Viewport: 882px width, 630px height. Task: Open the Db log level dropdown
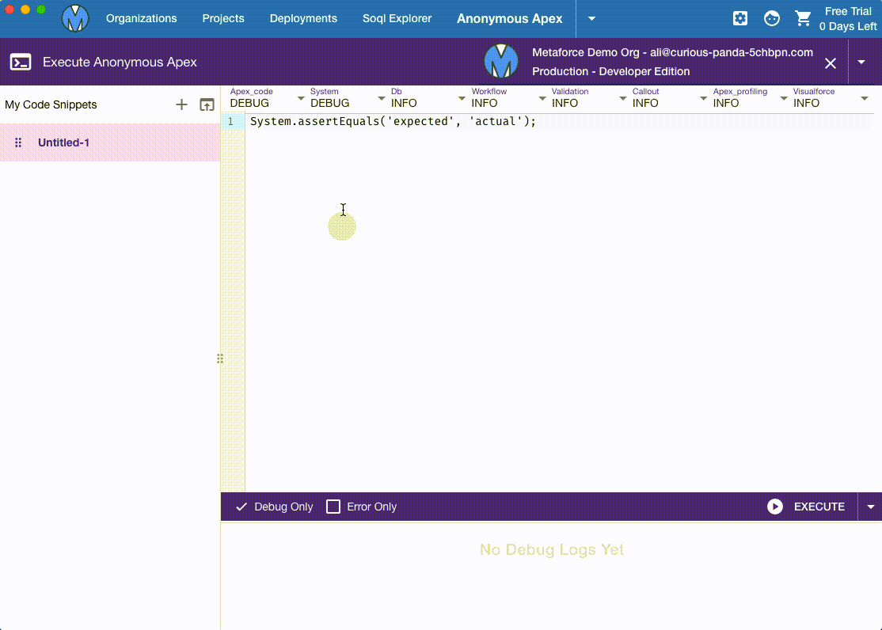pos(428,98)
